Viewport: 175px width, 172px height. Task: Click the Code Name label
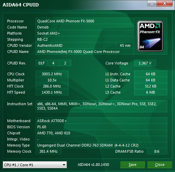[x=17, y=27]
